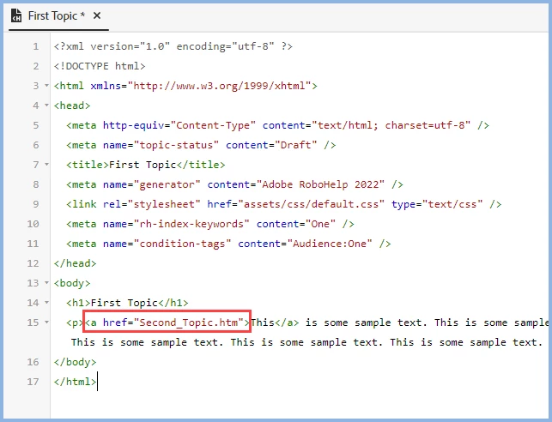Select the First Topic tab
Image resolution: width=552 pixels, height=422 pixels.
tap(57, 15)
